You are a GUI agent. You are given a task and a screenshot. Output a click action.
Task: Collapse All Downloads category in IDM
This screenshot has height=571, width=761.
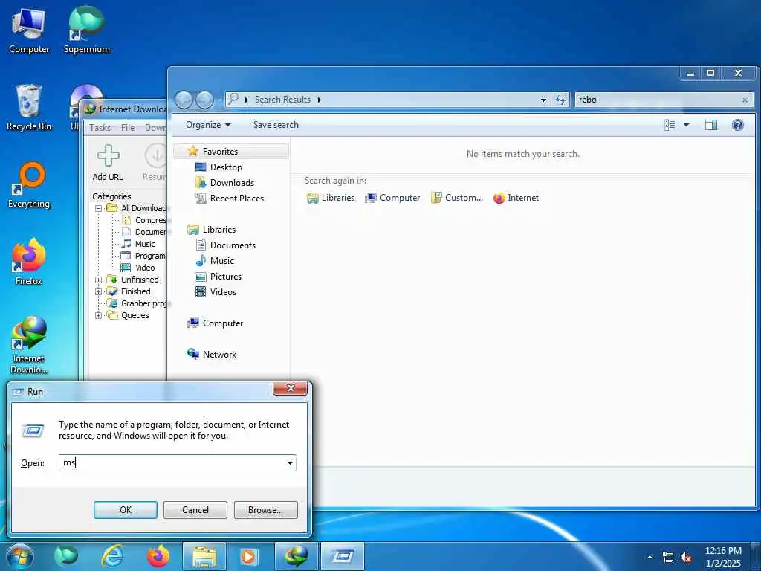(x=98, y=208)
